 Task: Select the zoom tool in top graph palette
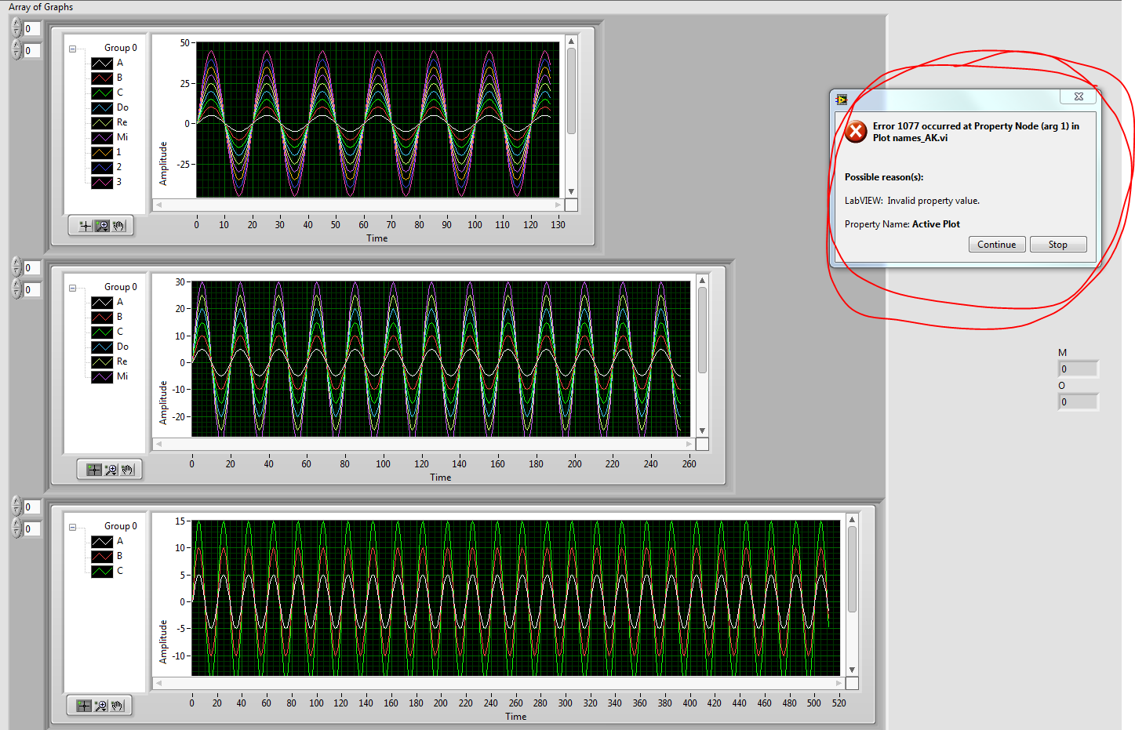102,226
